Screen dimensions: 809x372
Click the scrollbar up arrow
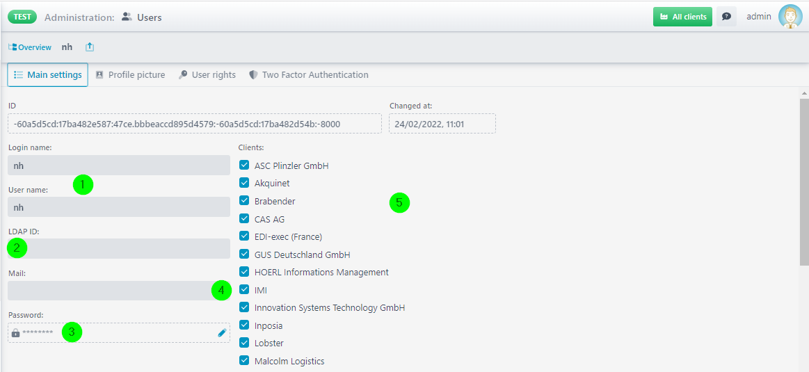[x=804, y=93]
